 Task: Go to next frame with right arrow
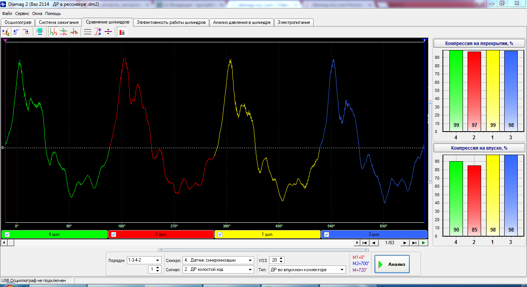405,243
